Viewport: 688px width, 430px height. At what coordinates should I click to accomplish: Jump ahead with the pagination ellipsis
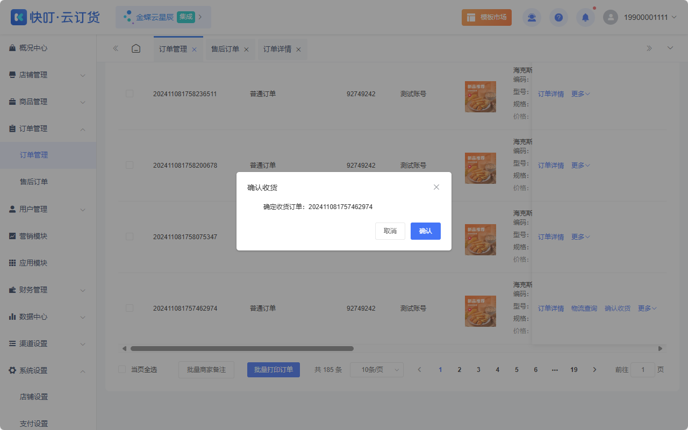tap(555, 370)
